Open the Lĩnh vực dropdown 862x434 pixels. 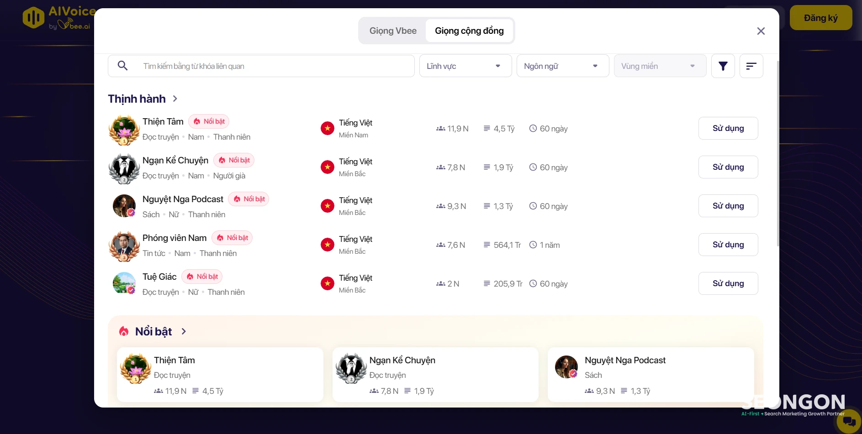click(x=465, y=66)
